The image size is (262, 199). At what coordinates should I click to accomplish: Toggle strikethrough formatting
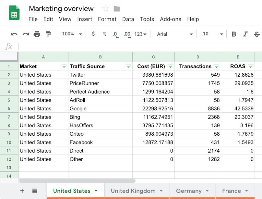pyautogui.click(x=257, y=34)
